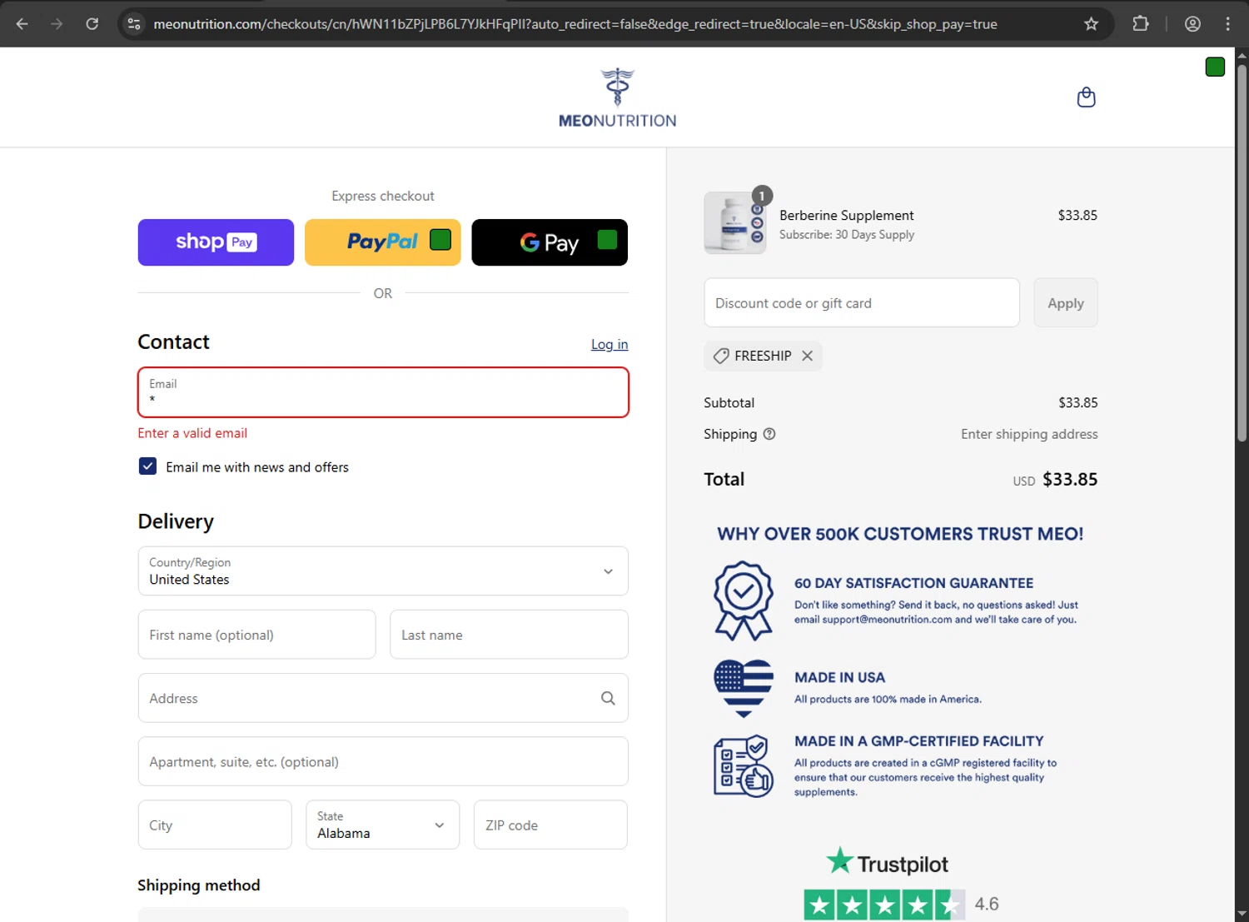
Task: Click the 'Shipping method' heading
Action: [x=199, y=885]
